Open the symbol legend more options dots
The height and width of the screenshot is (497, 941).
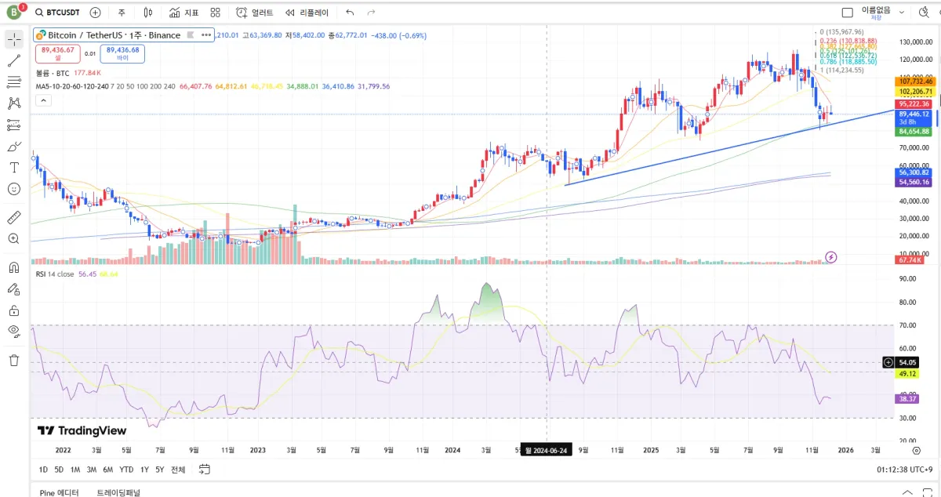(x=206, y=35)
